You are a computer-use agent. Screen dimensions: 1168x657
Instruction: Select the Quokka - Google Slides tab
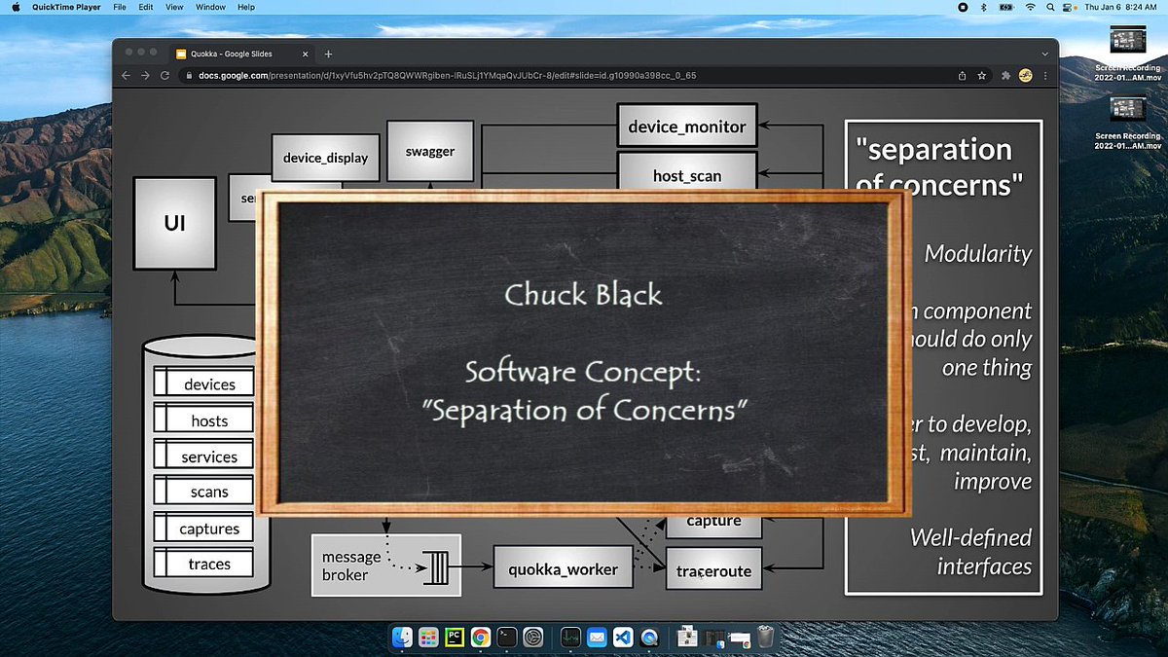click(x=241, y=54)
